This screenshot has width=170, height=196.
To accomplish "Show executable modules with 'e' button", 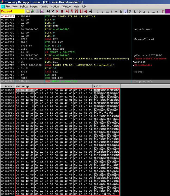I will (102, 11).
